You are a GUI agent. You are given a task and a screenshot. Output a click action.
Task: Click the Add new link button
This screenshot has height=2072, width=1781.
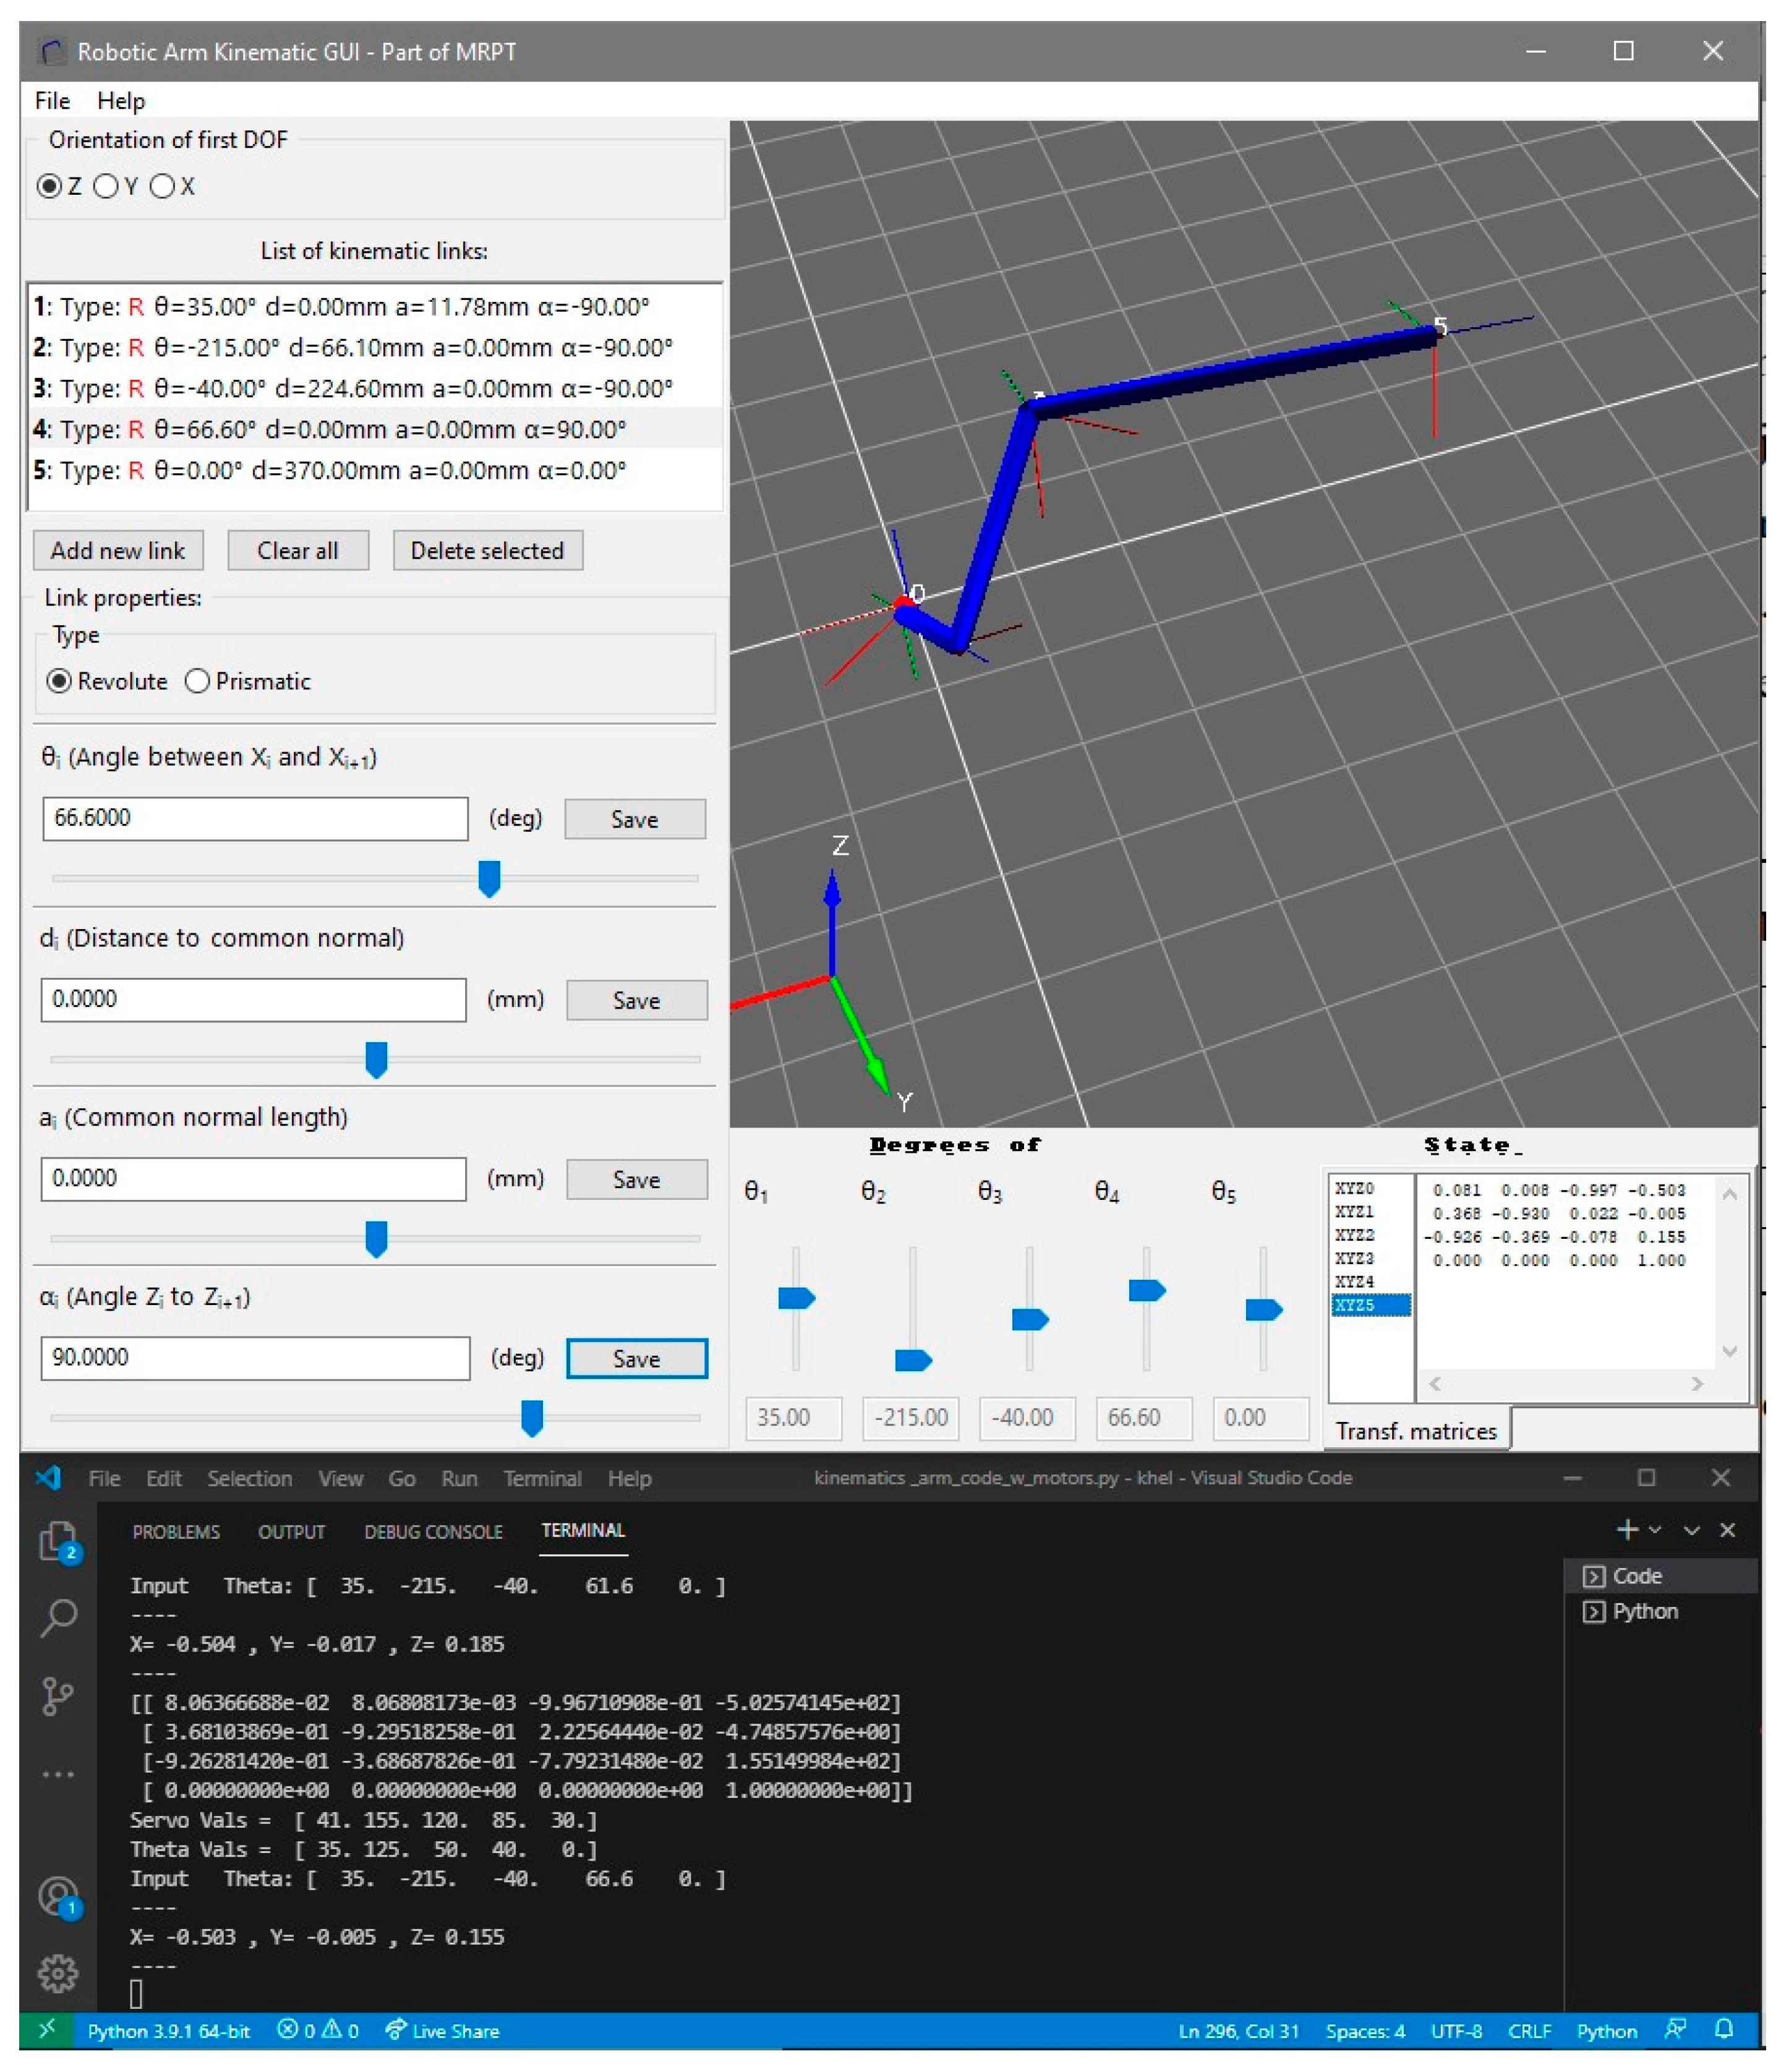click(x=118, y=551)
